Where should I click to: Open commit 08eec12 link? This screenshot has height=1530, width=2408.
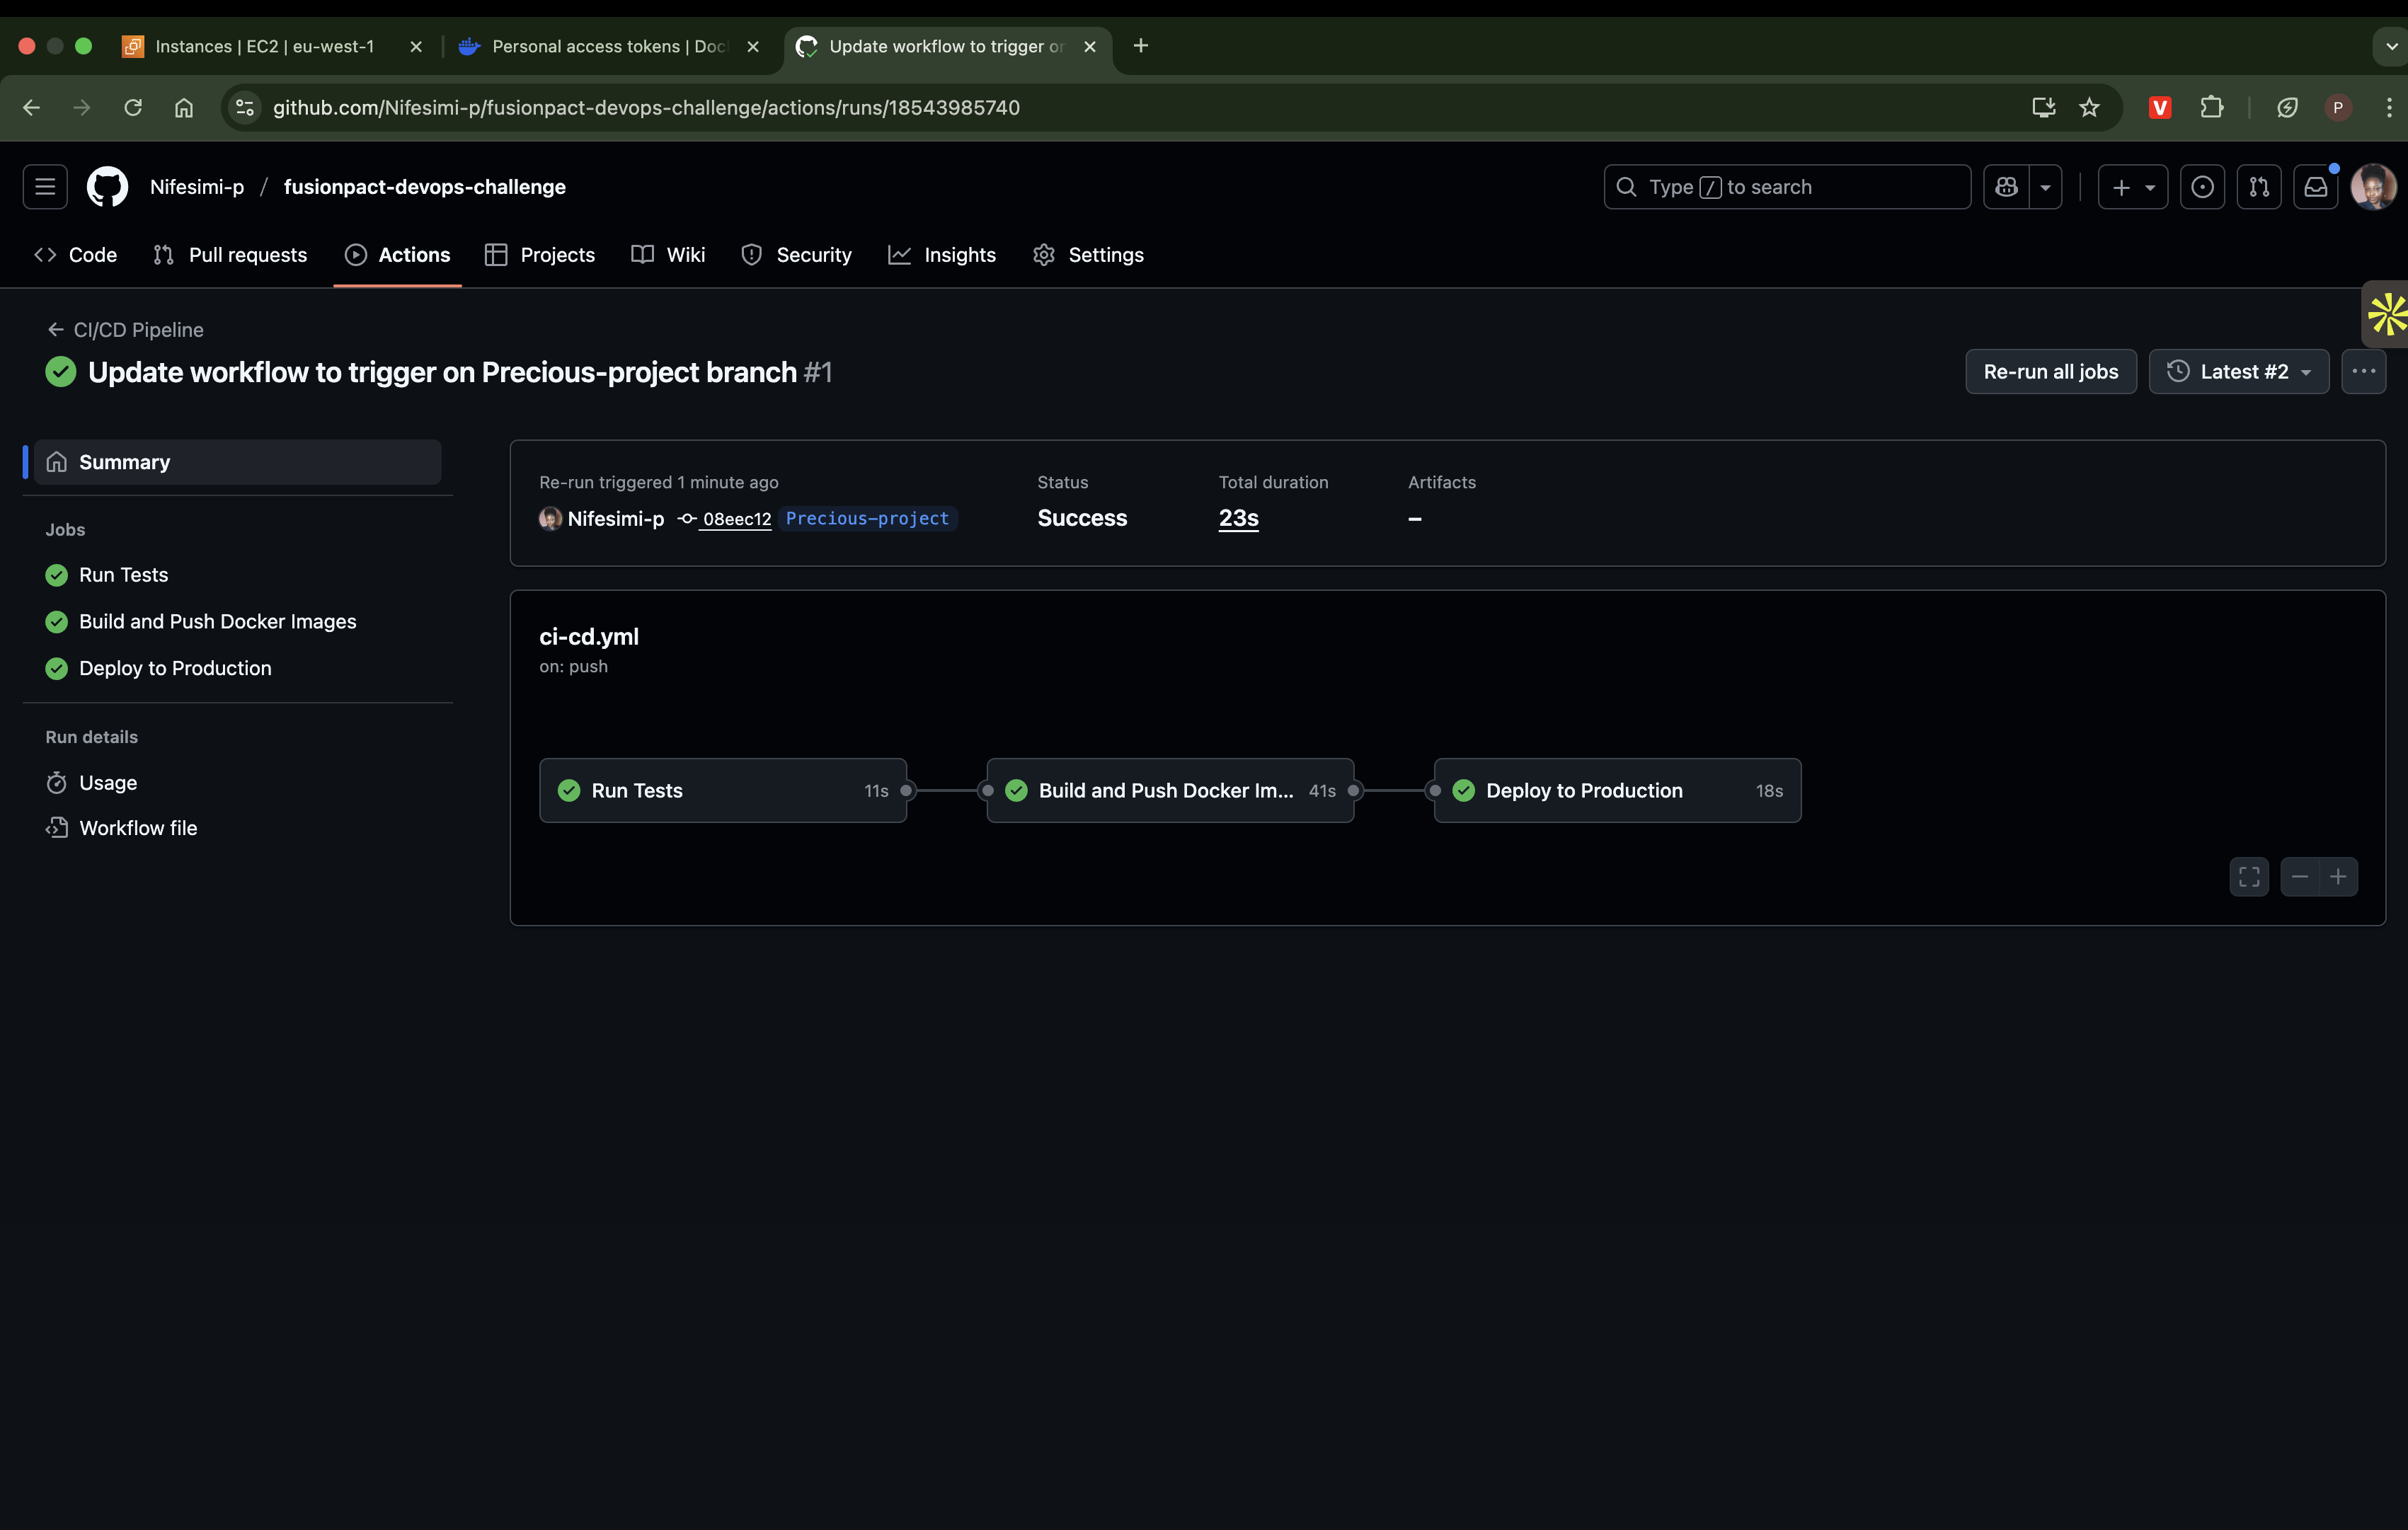736,519
